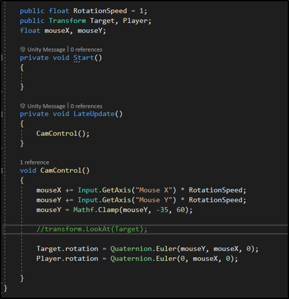
Task: Click the Unity cube icon above LateUpdate
Action: click(23, 106)
